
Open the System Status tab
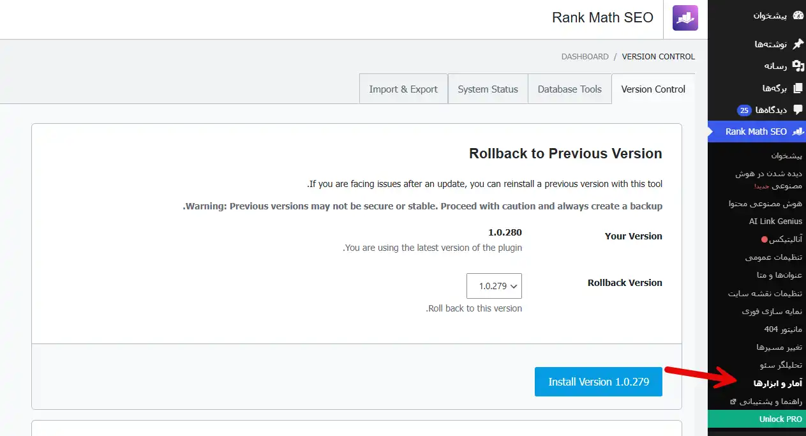tap(488, 89)
